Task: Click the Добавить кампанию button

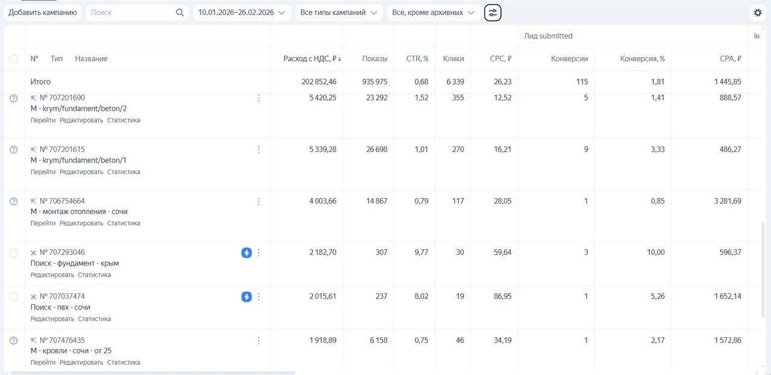Action: point(43,13)
